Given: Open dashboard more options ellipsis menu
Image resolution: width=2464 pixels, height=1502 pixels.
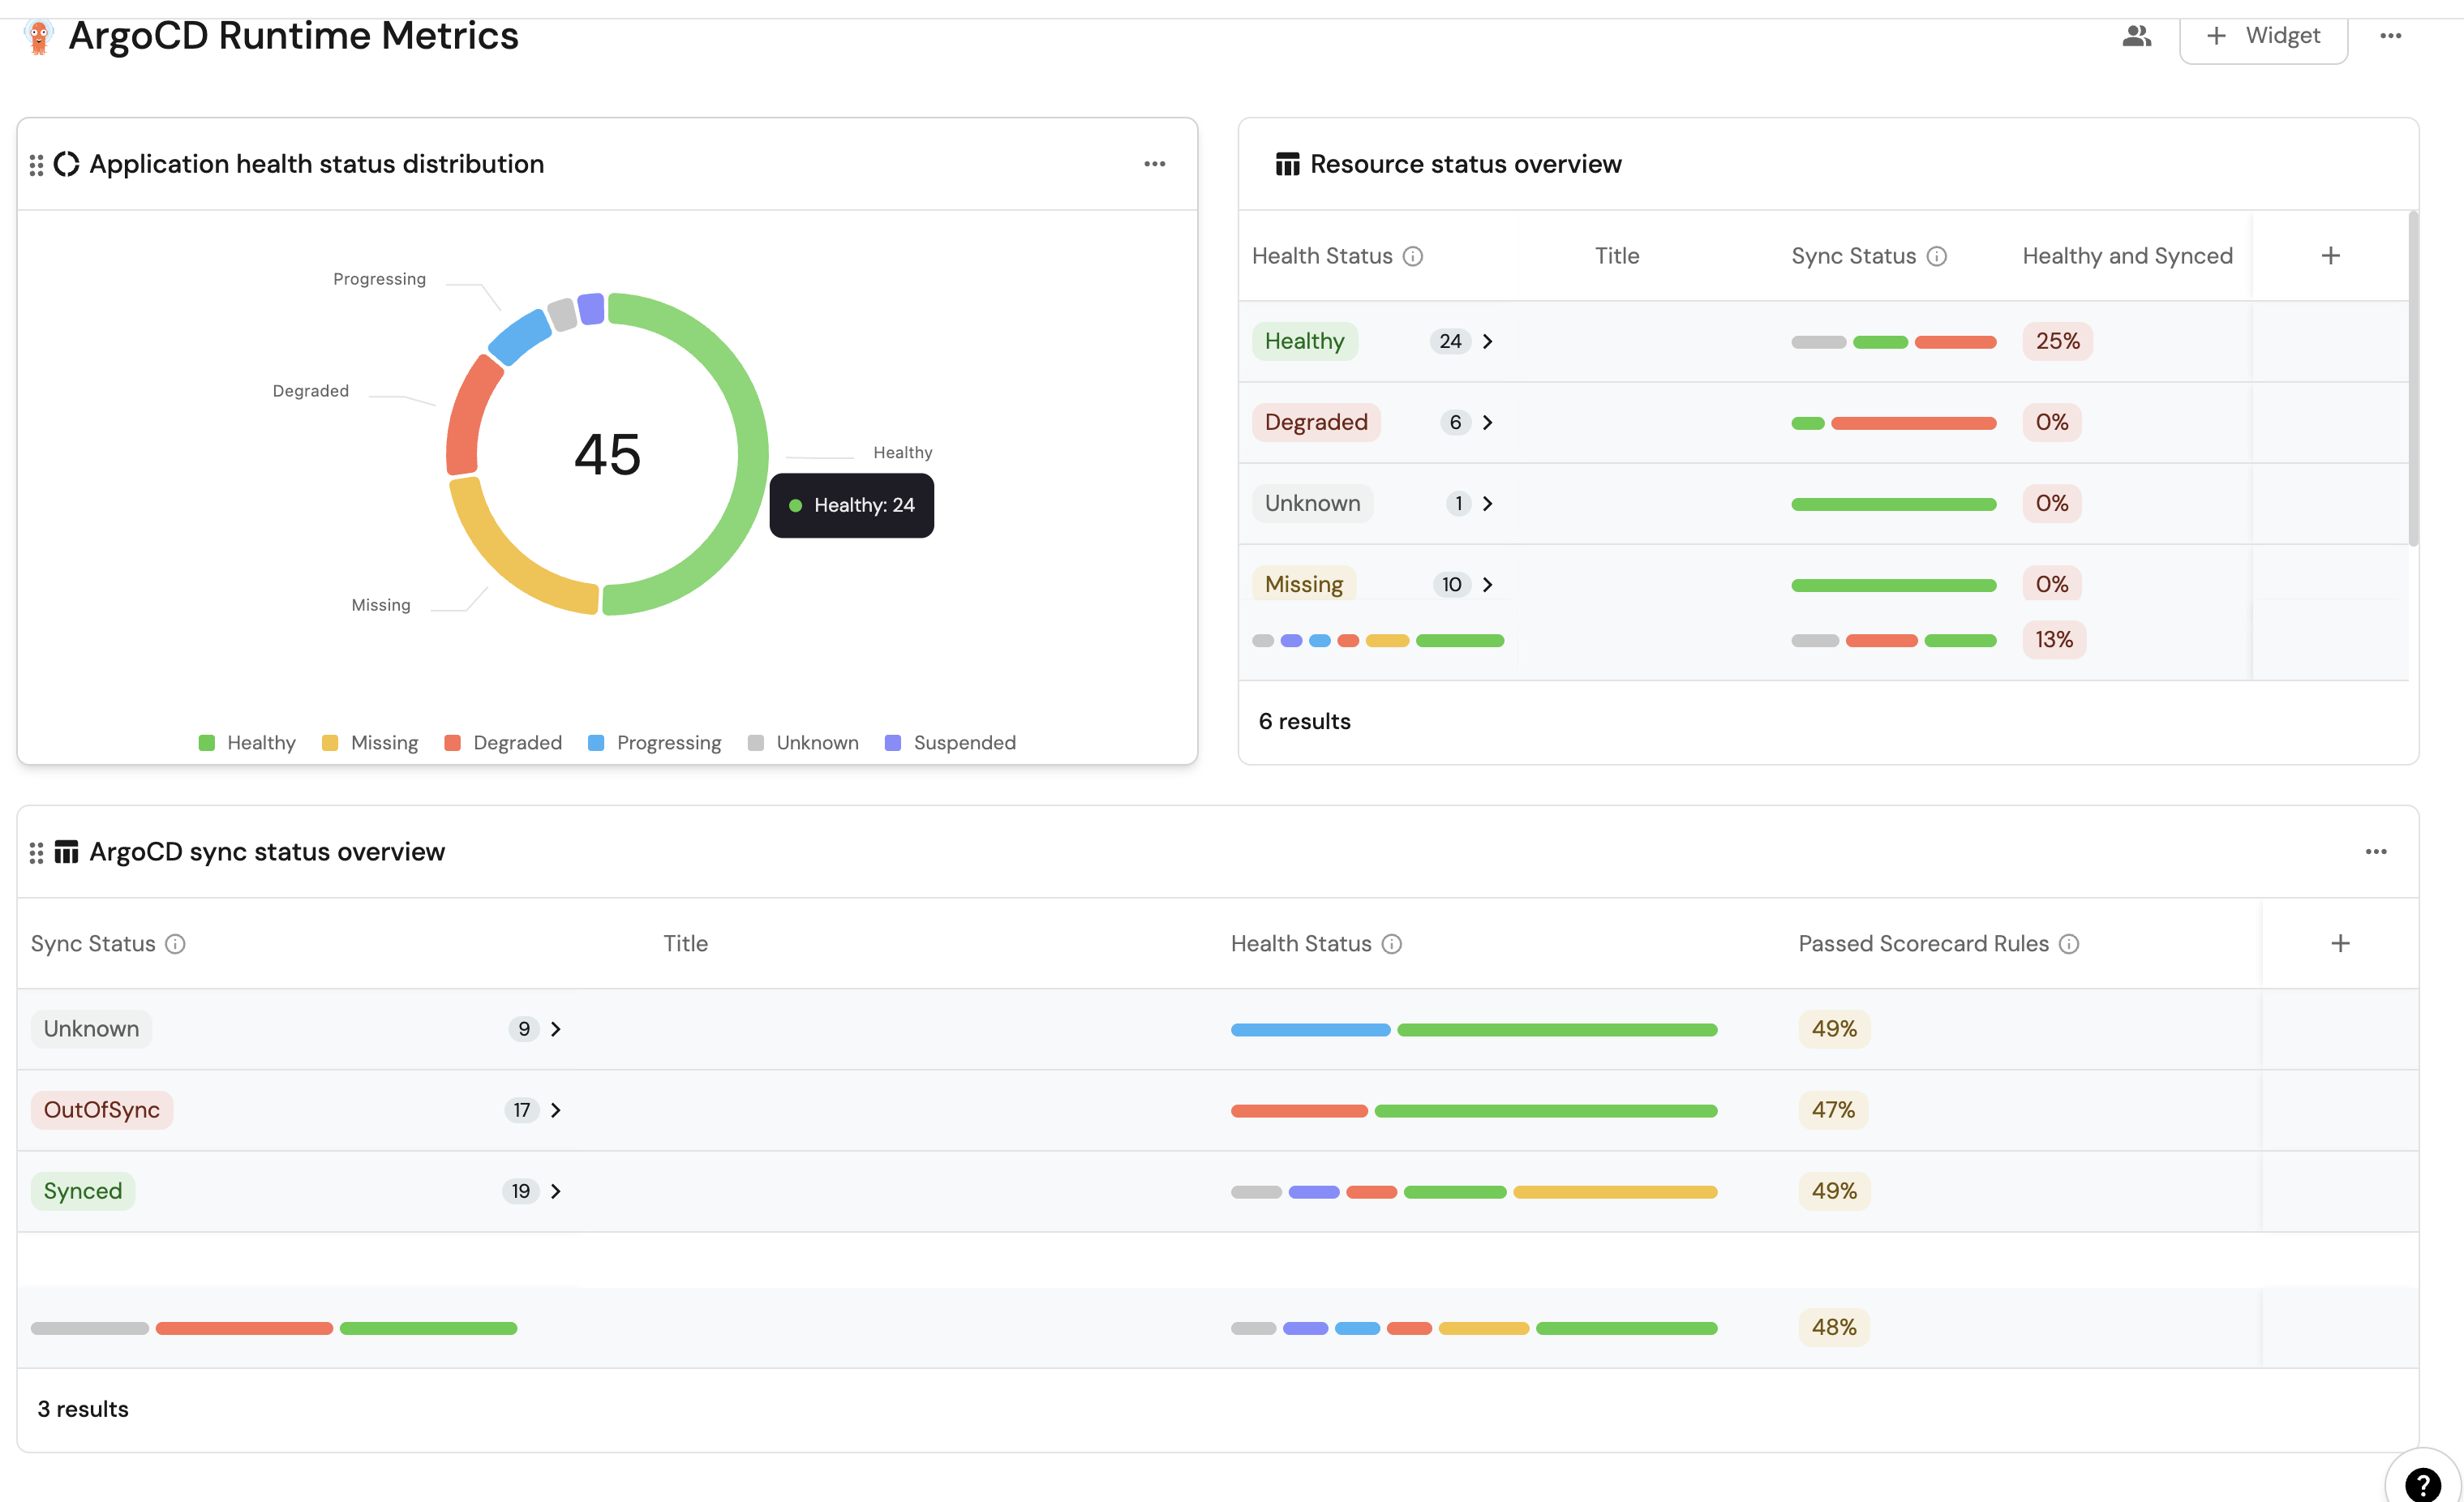Looking at the screenshot, I should point(2390,36).
